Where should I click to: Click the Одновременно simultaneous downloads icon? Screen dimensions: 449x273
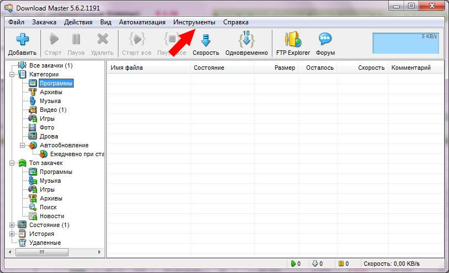[246, 40]
